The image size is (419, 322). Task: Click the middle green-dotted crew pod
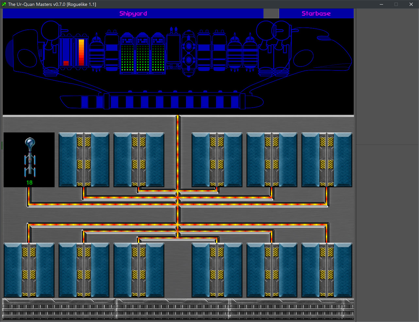point(142,54)
